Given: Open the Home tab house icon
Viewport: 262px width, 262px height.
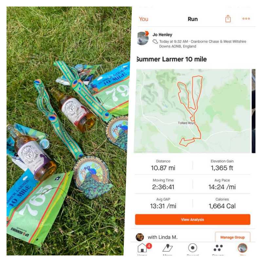Looking at the screenshot, I should (x=142, y=248).
